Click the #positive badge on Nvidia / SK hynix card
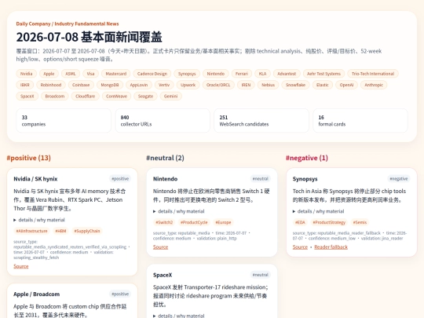 [120, 178]
